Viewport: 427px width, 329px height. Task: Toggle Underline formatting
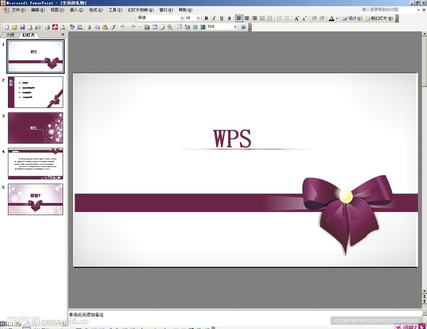(221, 18)
